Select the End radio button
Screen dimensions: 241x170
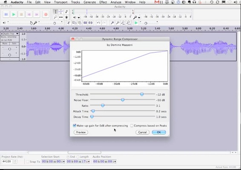coord(68,157)
